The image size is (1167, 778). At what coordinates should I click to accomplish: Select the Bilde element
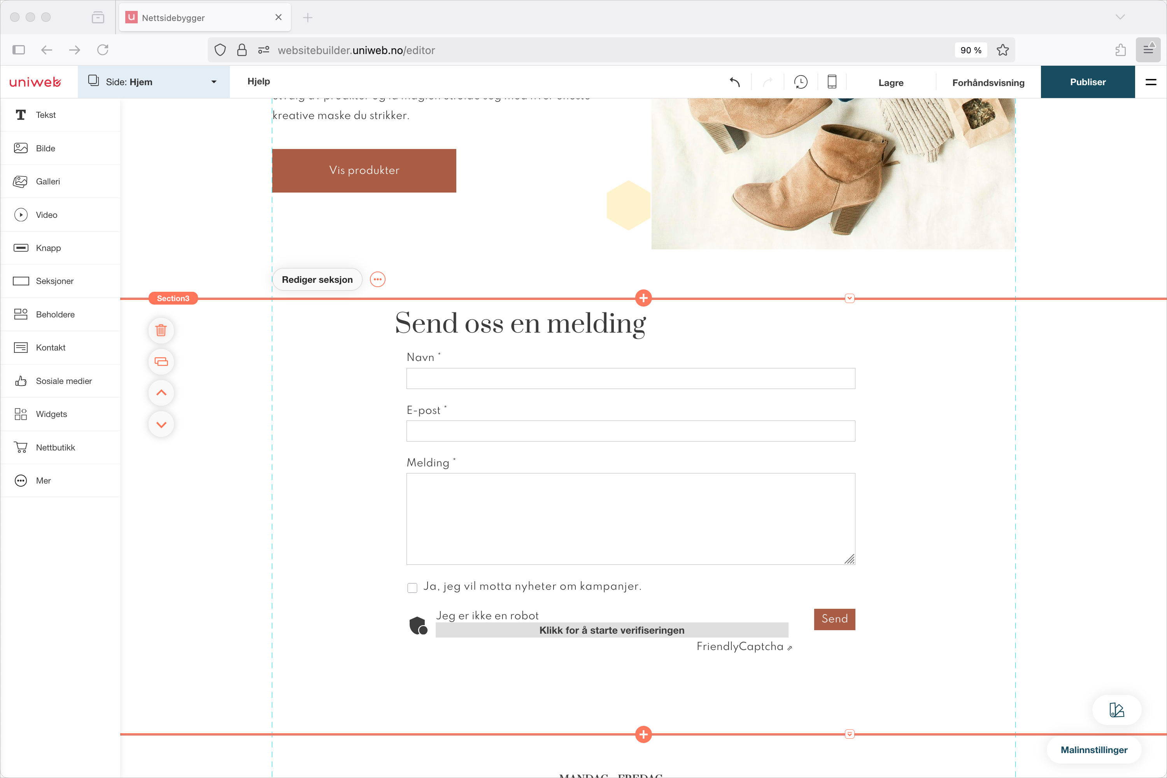[60, 148]
